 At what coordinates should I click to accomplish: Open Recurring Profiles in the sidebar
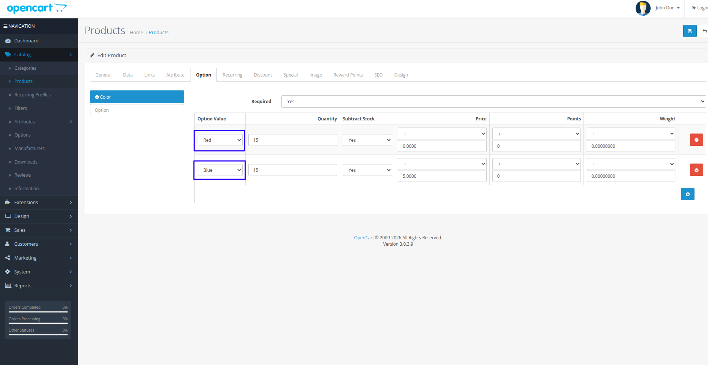[x=39, y=95]
